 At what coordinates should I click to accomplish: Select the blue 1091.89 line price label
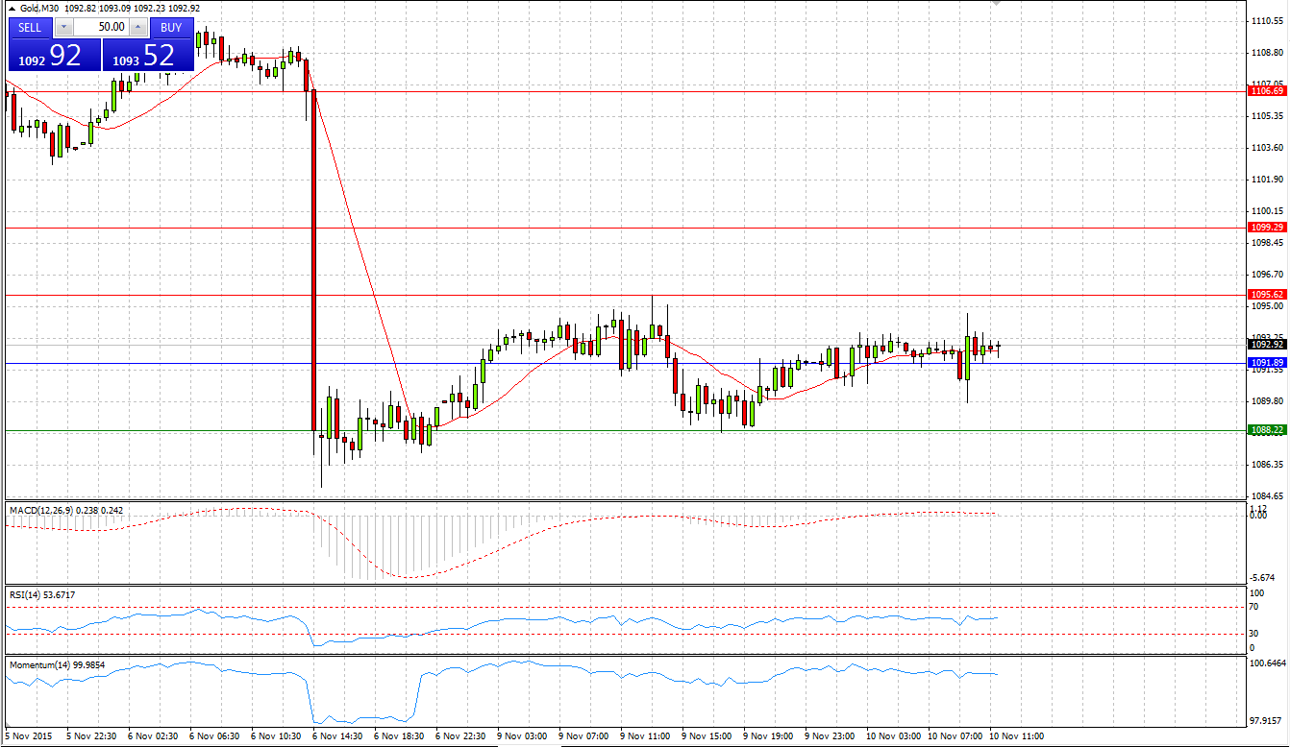click(x=1267, y=363)
